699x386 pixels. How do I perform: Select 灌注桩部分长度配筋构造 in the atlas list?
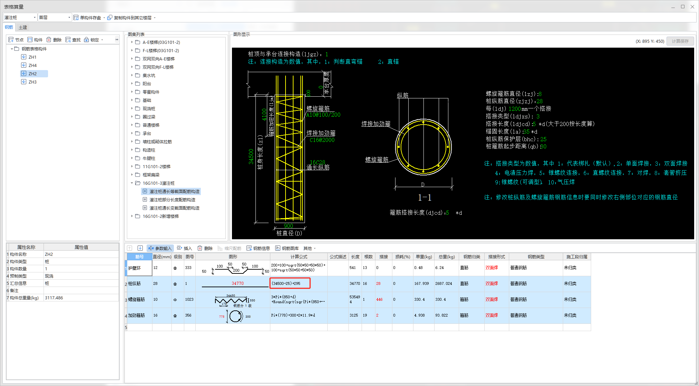(x=169, y=200)
